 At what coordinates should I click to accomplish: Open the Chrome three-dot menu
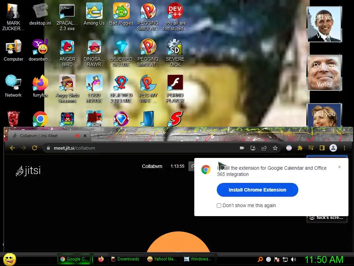pos(344,148)
